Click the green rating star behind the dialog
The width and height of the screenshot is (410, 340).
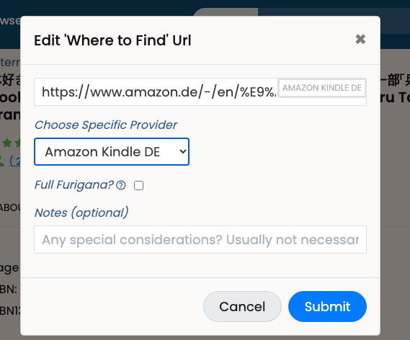(x=7, y=143)
